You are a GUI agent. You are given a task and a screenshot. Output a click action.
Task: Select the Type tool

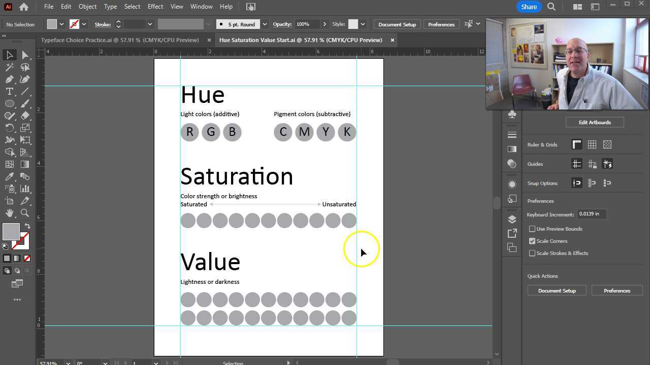pyautogui.click(x=9, y=91)
